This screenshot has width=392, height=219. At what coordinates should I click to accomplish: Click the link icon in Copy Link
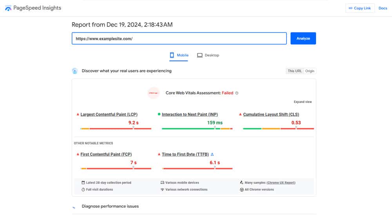pos(350,8)
